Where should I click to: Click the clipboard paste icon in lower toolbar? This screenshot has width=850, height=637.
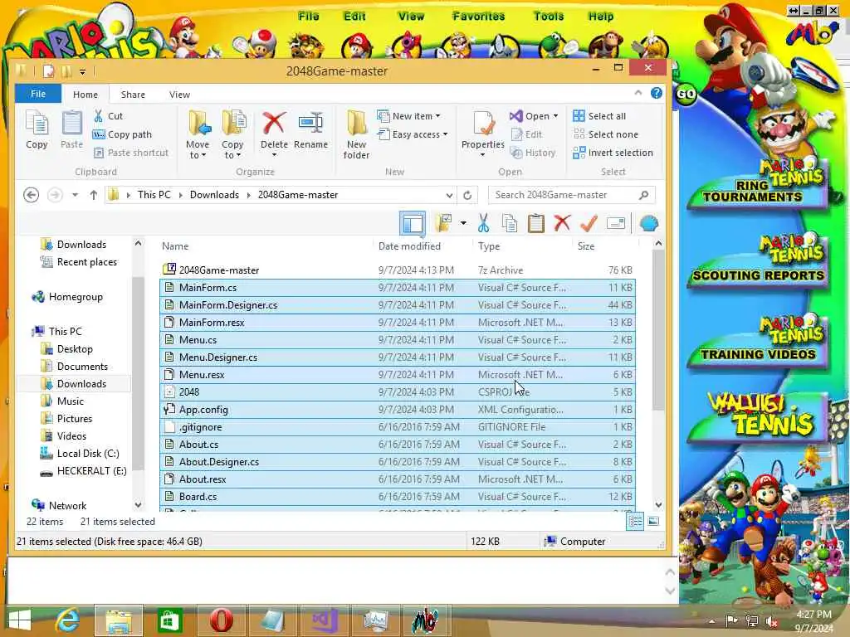(535, 223)
